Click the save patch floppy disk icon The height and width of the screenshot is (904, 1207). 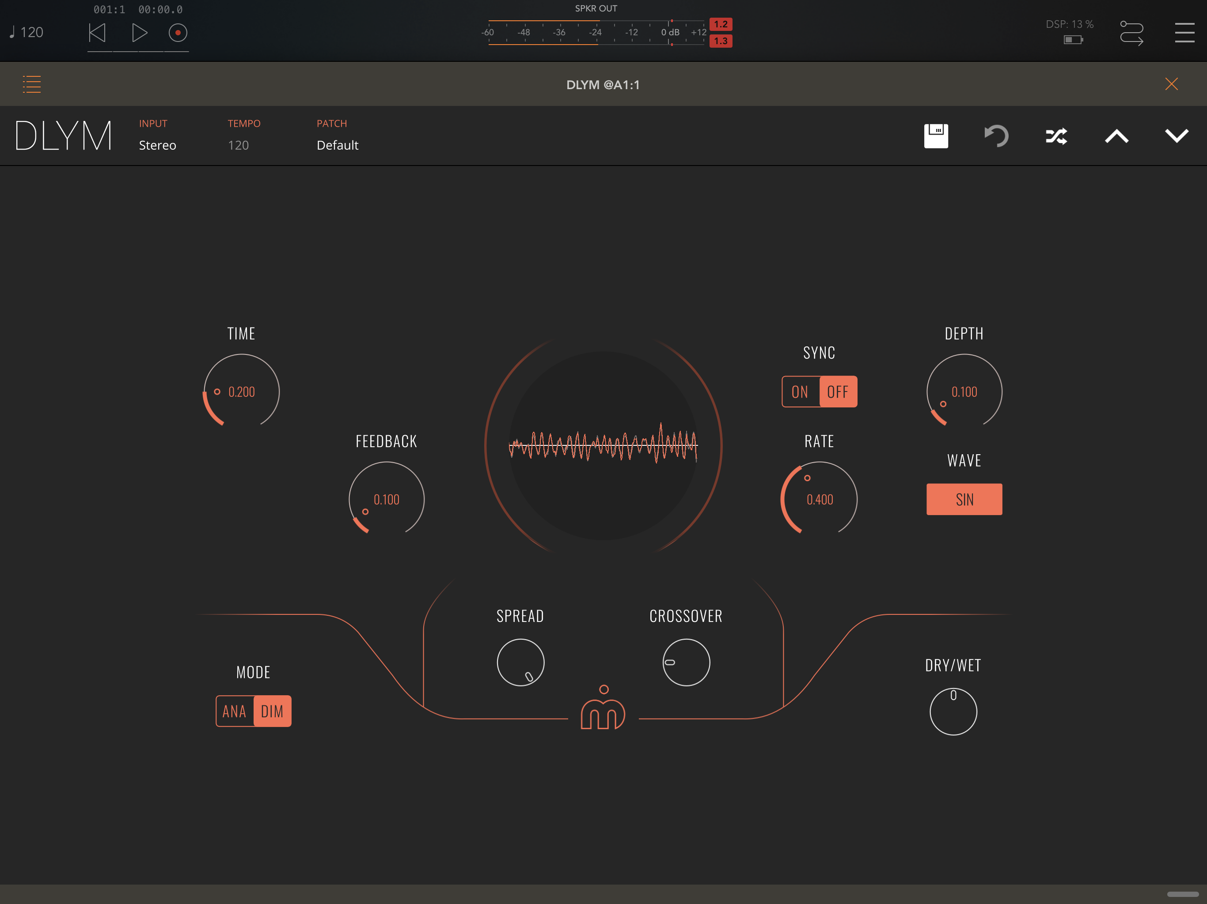(936, 136)
